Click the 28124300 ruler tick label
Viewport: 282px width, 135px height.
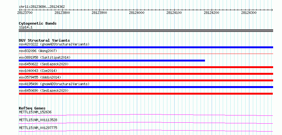tap(249, 13)
